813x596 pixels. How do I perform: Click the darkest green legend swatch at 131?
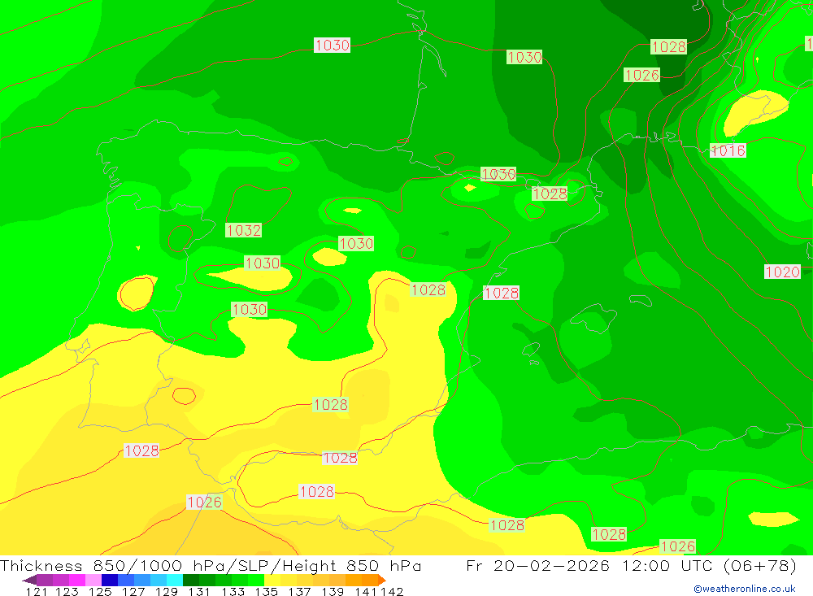click(x=191, y=580)
